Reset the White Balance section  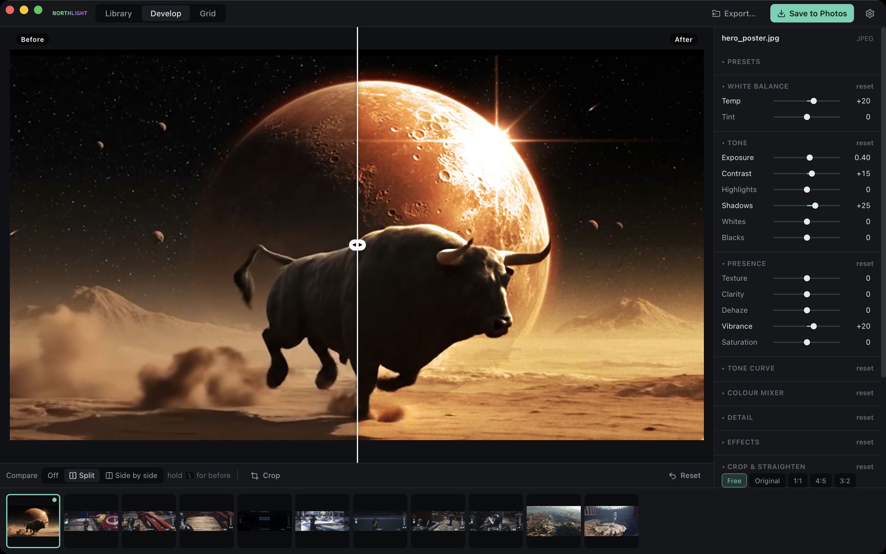tap(865, 86)
